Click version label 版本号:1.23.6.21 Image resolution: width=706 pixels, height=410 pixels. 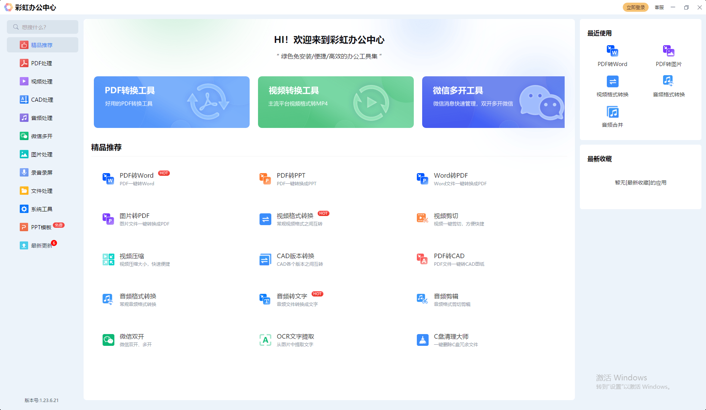point(41,400)
